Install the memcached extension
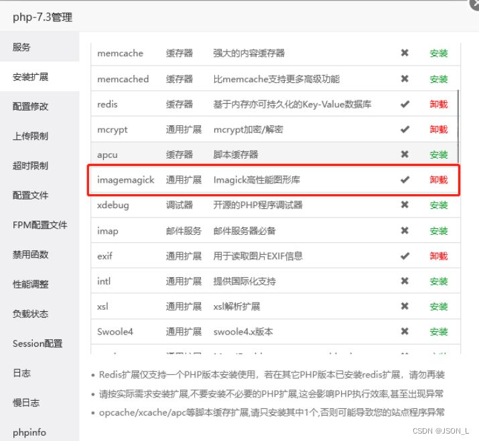Screen dimensions: 479x441 (439, 79)
